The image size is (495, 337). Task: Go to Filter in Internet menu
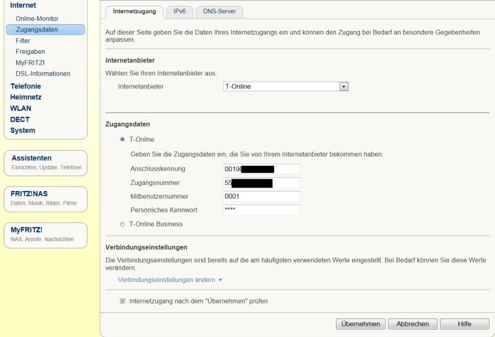23,41
